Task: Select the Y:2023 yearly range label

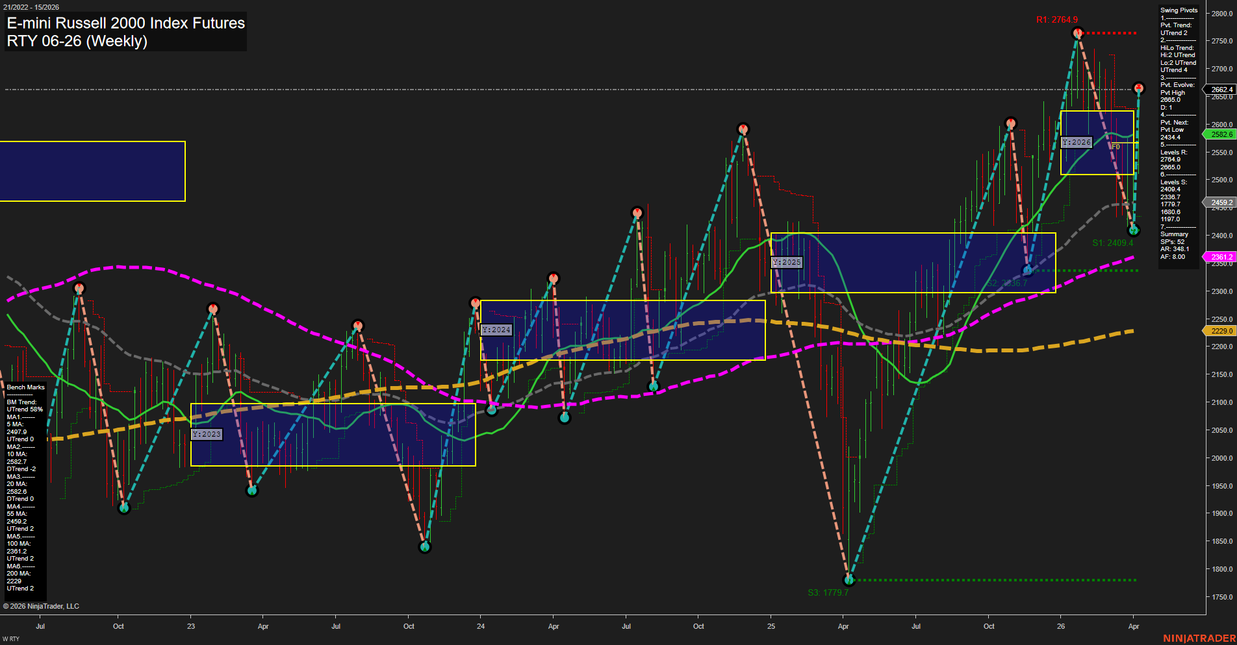Action: (x=206, y=433)
